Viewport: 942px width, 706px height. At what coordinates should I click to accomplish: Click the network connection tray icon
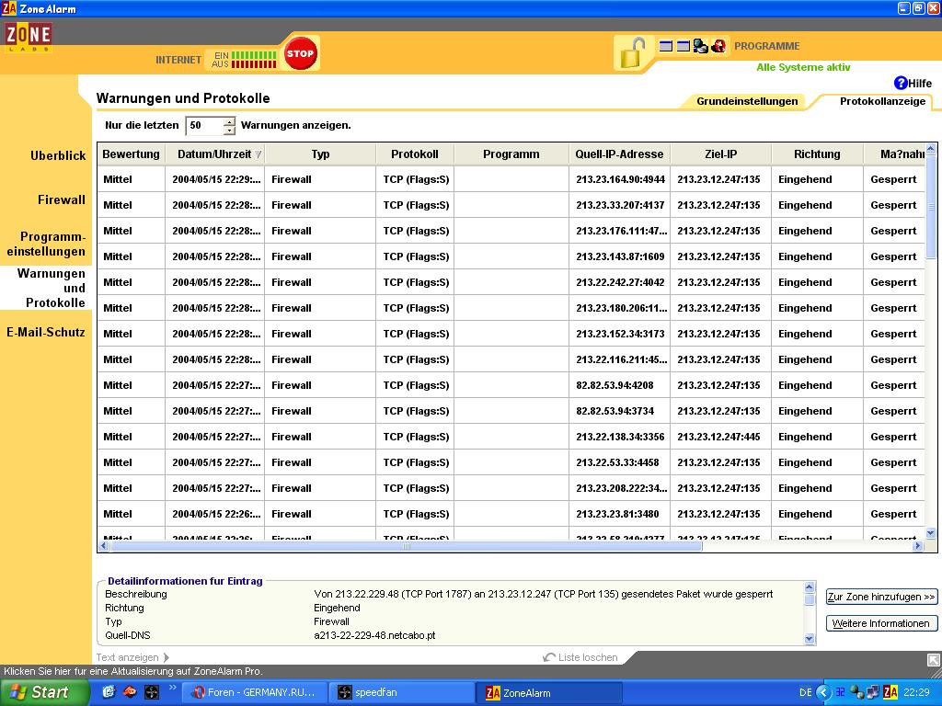[x=873, y=692]
